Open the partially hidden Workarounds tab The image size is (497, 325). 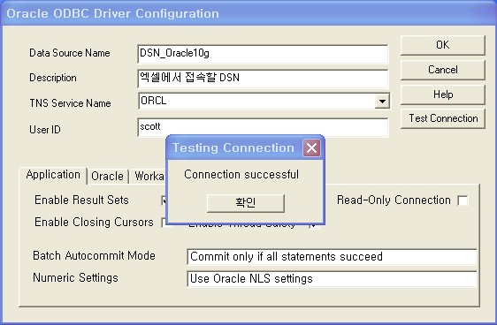point(149,177)
